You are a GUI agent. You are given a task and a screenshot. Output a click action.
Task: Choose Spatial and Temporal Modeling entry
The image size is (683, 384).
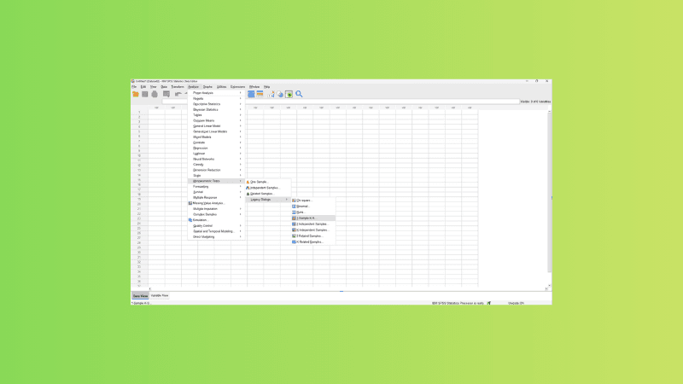(216, 231)
